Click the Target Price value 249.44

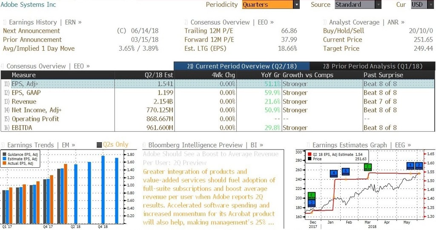tap(423, 49)
